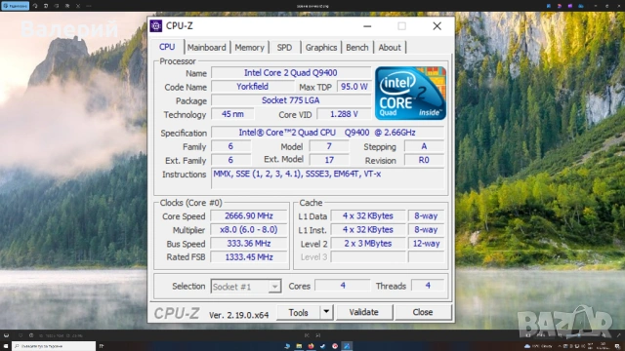
Task: Click the Core VID value 1.288 V
Action: pyautogui.click(x=344, y=114)
